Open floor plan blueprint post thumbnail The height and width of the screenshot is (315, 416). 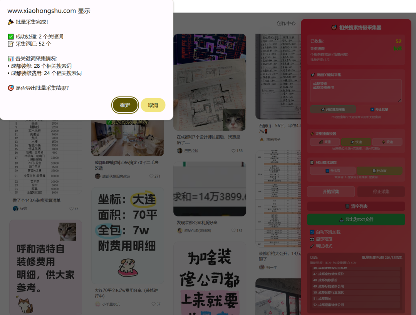[210, 82]
